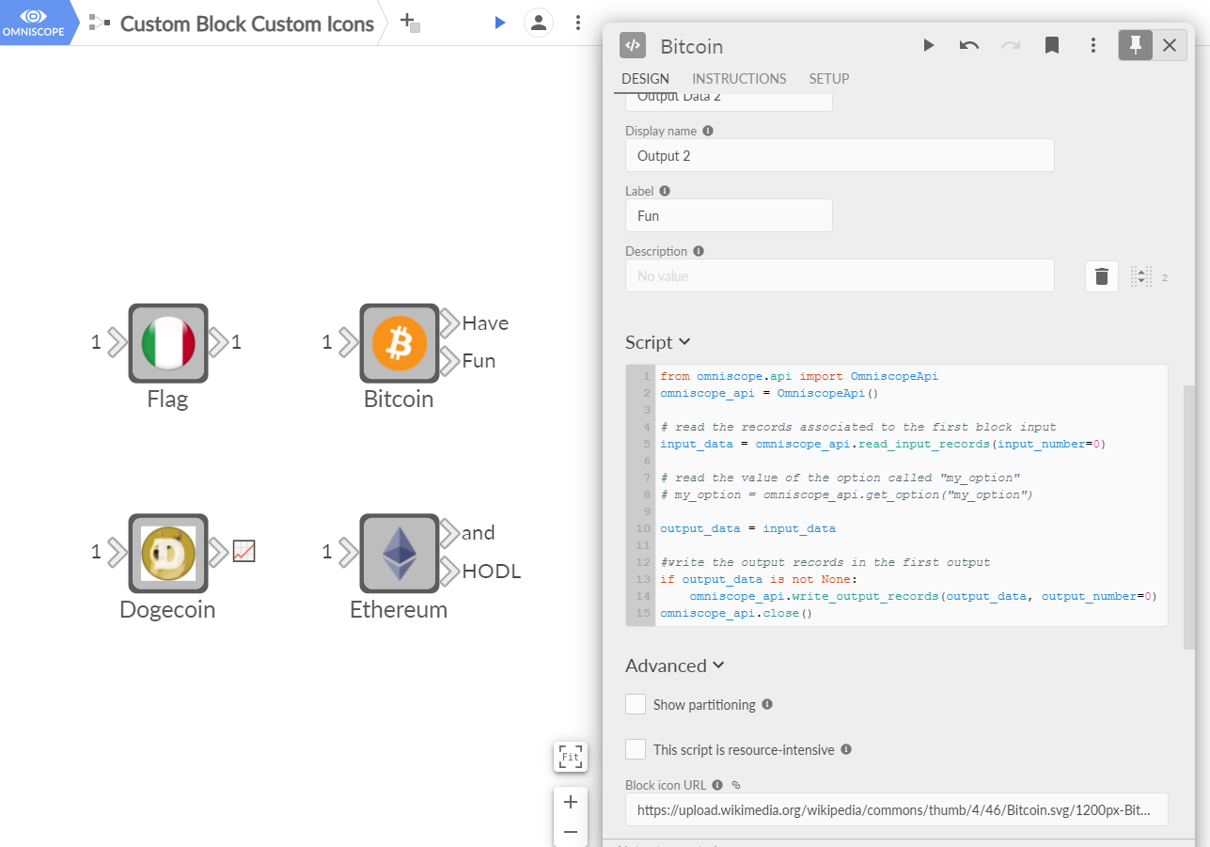Click Bitcoin block input connector
1210x847 pixels.
[348, 343]
